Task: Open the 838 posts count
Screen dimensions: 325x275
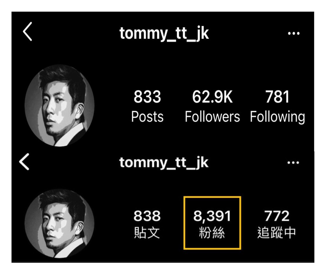Action: pyautogui.click(x=147, y=216)
